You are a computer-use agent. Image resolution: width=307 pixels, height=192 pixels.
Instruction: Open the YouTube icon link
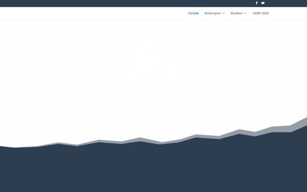click(x=263, y=3)
